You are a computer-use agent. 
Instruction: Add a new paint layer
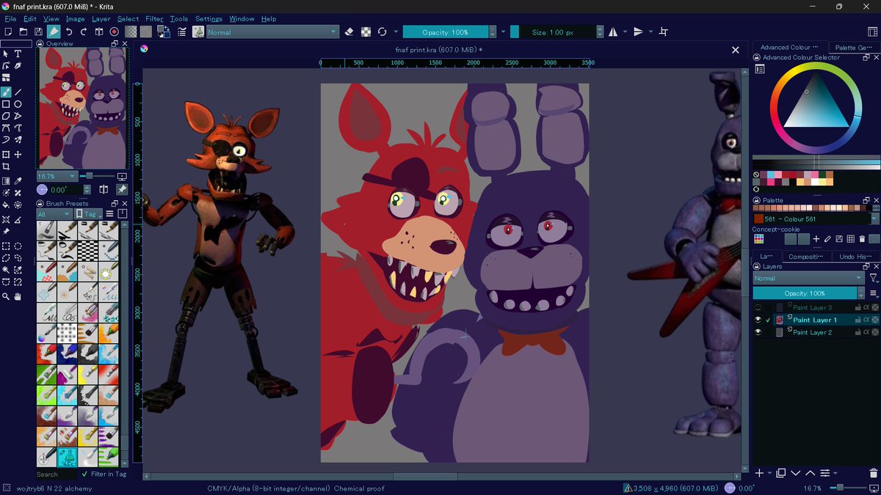(x=760, y=474)
